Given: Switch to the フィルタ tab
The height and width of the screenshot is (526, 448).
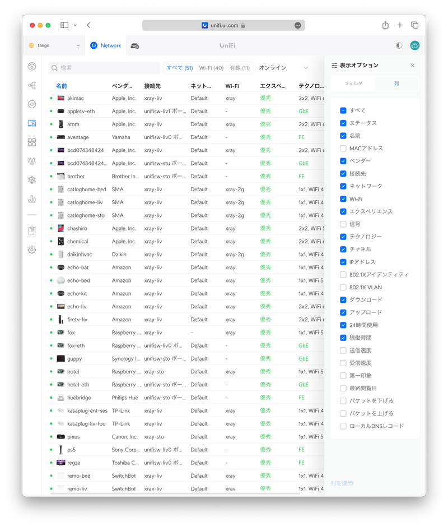Looking at the screenshot, I should [x=353, y=84].
